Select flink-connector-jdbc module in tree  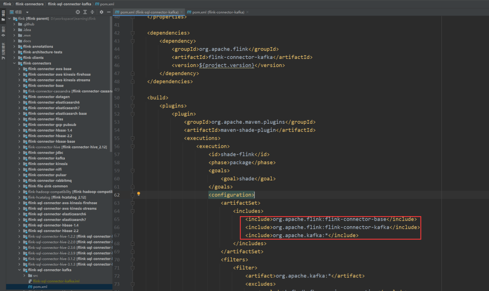[x=45, y=153]
